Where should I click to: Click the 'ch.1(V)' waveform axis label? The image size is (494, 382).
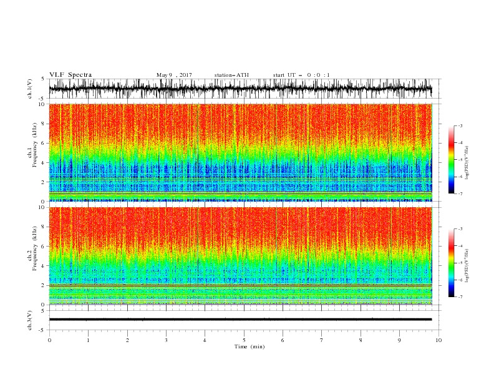[x=30, y=89]
